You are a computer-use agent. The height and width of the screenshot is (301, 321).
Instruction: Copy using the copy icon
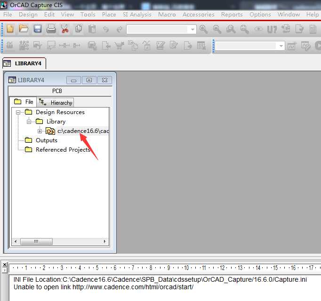79,29
